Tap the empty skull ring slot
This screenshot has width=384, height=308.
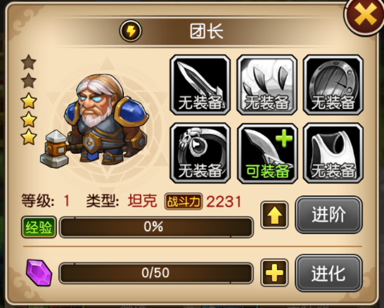click(x=200, y=153)
